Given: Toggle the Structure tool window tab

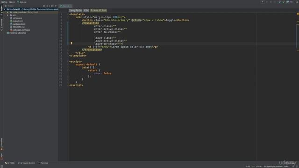Looking at the screenshot, I should click(2, 25).
